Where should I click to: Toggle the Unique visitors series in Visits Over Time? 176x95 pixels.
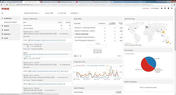[x=80, y=65]
